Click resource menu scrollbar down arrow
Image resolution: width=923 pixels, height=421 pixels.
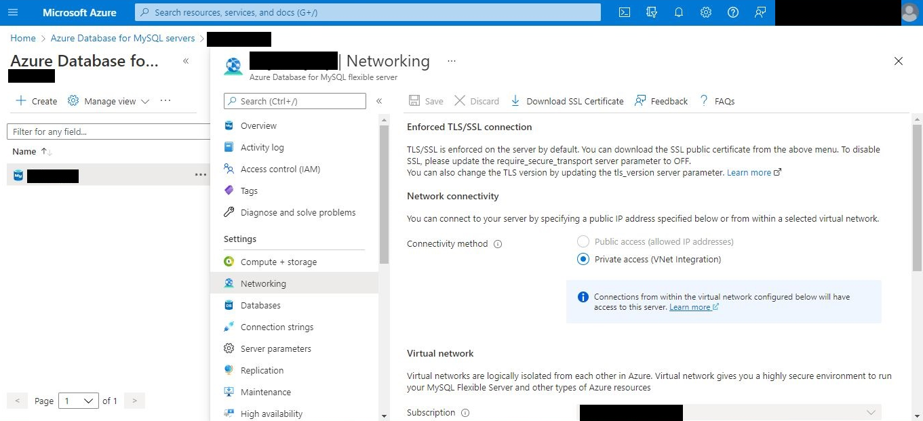[385, 416]
